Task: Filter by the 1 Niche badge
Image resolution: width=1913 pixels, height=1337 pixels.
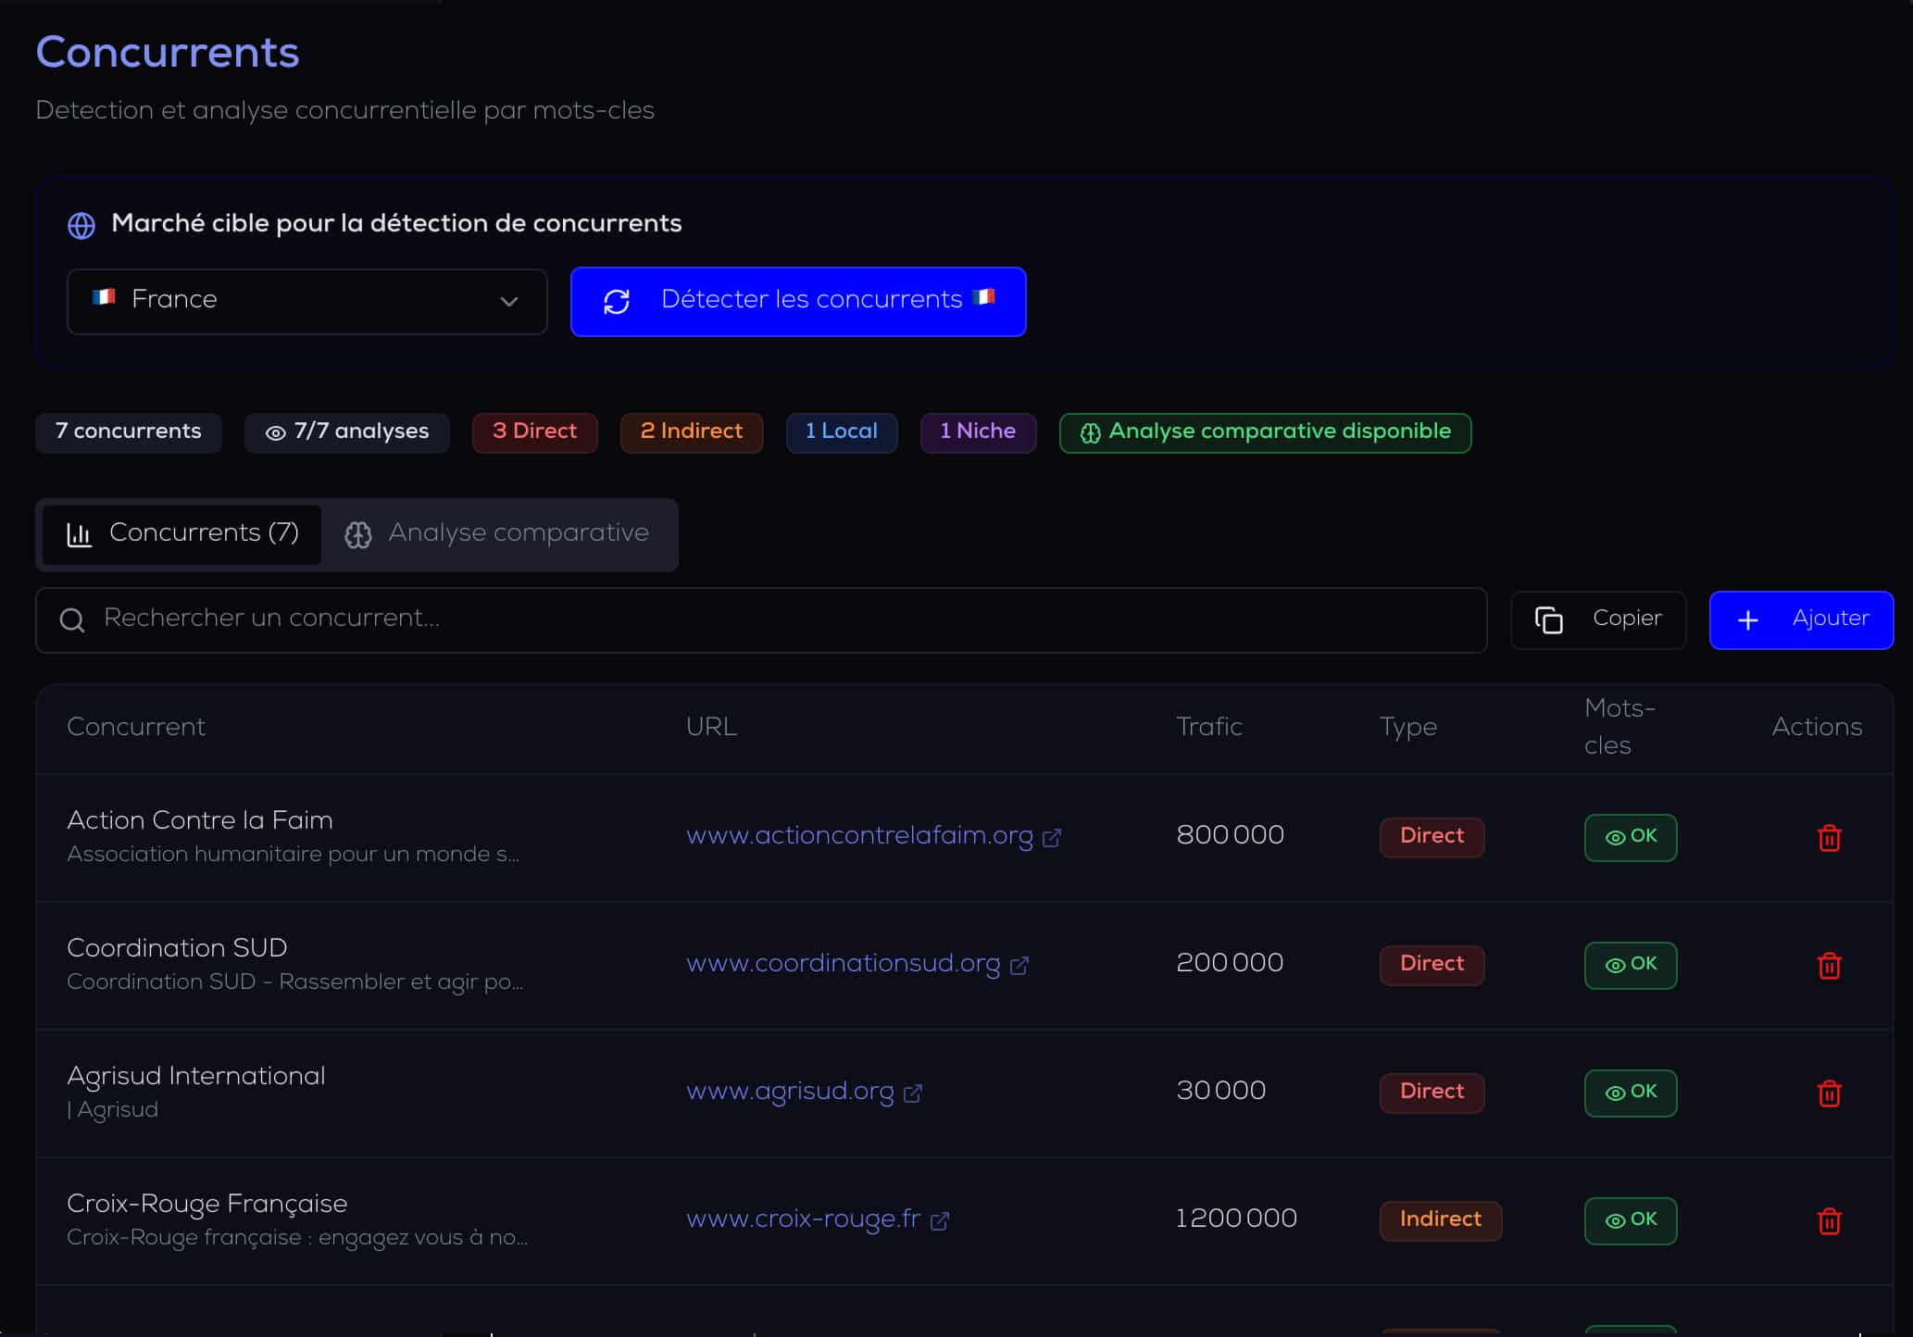Action: [978, 432]
